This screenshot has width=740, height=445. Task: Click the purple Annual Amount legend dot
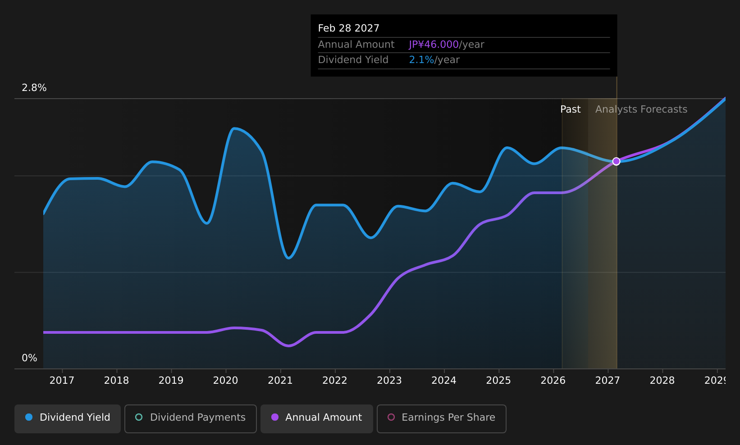coord(275,417)
